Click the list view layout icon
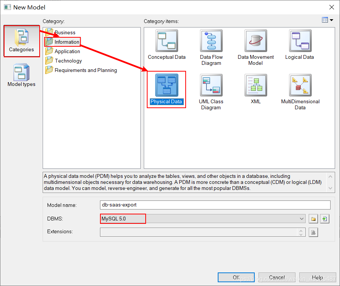340x286 pixels. tap(325, 20)
